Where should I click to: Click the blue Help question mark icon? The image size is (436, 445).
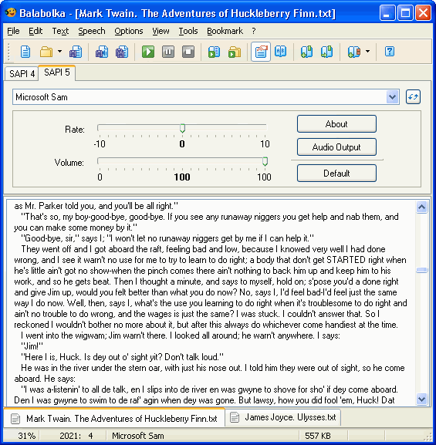click(x=390, y=52)
